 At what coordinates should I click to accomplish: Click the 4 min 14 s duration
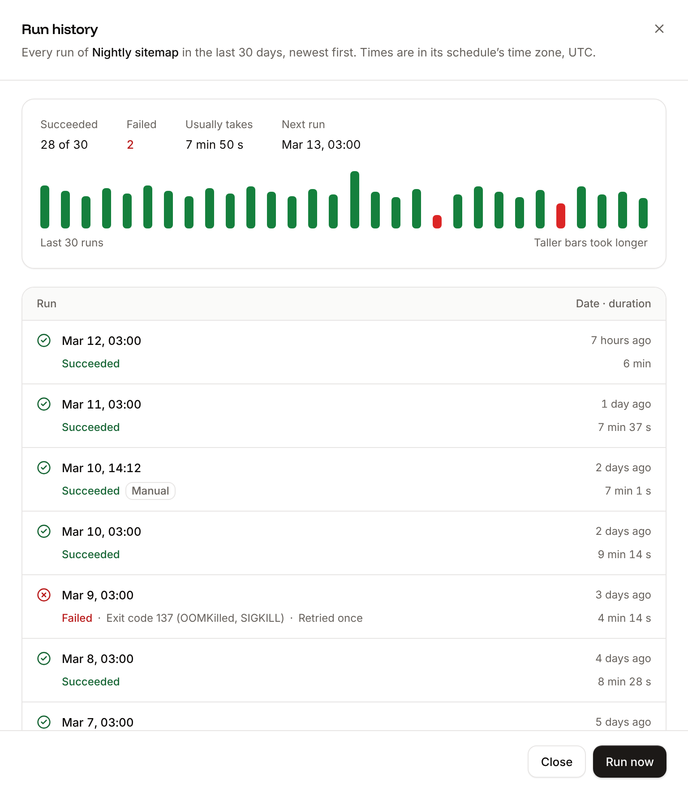pos(624,618)
